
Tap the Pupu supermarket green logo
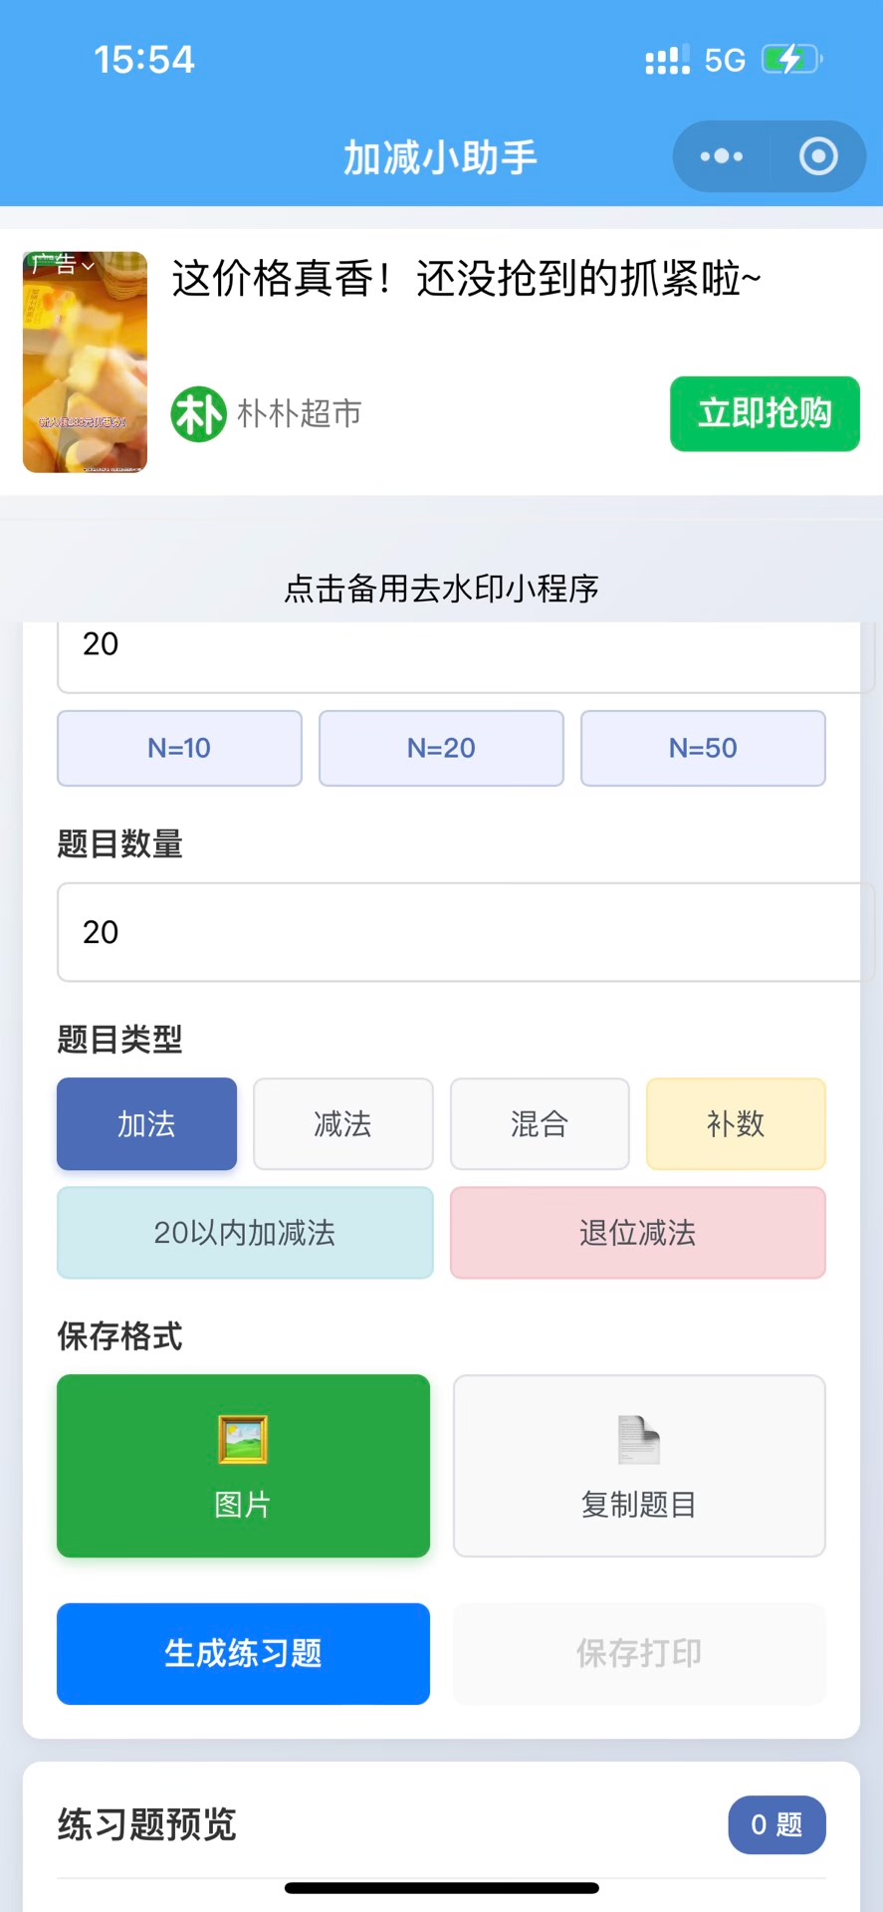tap(198, 413)
